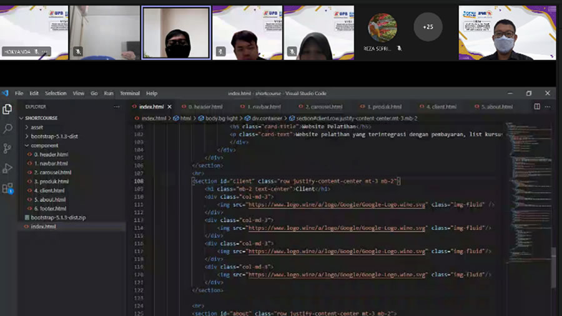Open Explorer panel's more actions ellipsis

116,107
